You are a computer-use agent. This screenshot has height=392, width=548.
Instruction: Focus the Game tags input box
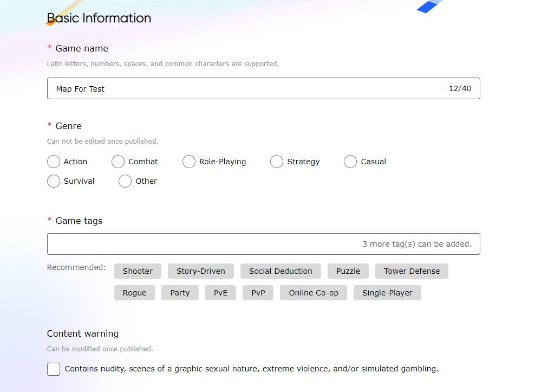pyautogui.click(x=264, y=244)
